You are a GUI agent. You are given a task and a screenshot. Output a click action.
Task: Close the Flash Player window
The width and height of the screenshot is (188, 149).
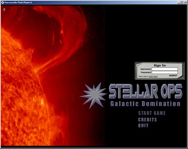(x=185, y=2)
